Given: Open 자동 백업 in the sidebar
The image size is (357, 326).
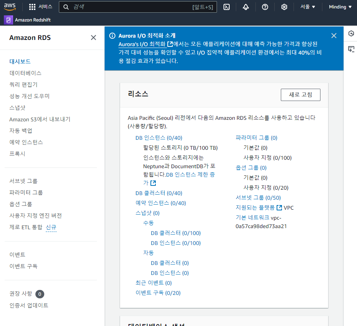Looking at the screenshot, I should click(x=21, y=131).
